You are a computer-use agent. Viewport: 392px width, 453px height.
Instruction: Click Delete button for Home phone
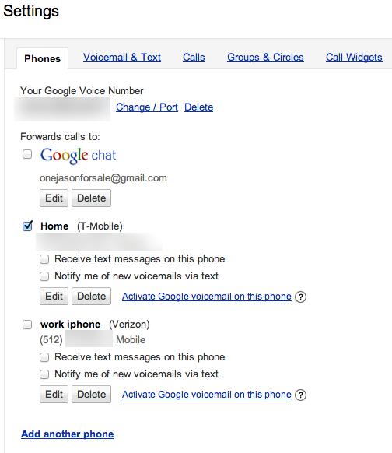pos(91,296)
